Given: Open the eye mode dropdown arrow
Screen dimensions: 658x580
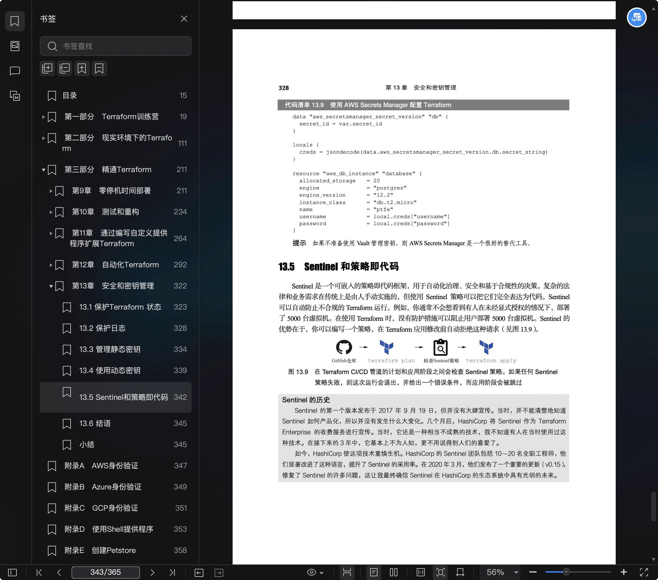Looking at the screenshot, I should 322,573.
